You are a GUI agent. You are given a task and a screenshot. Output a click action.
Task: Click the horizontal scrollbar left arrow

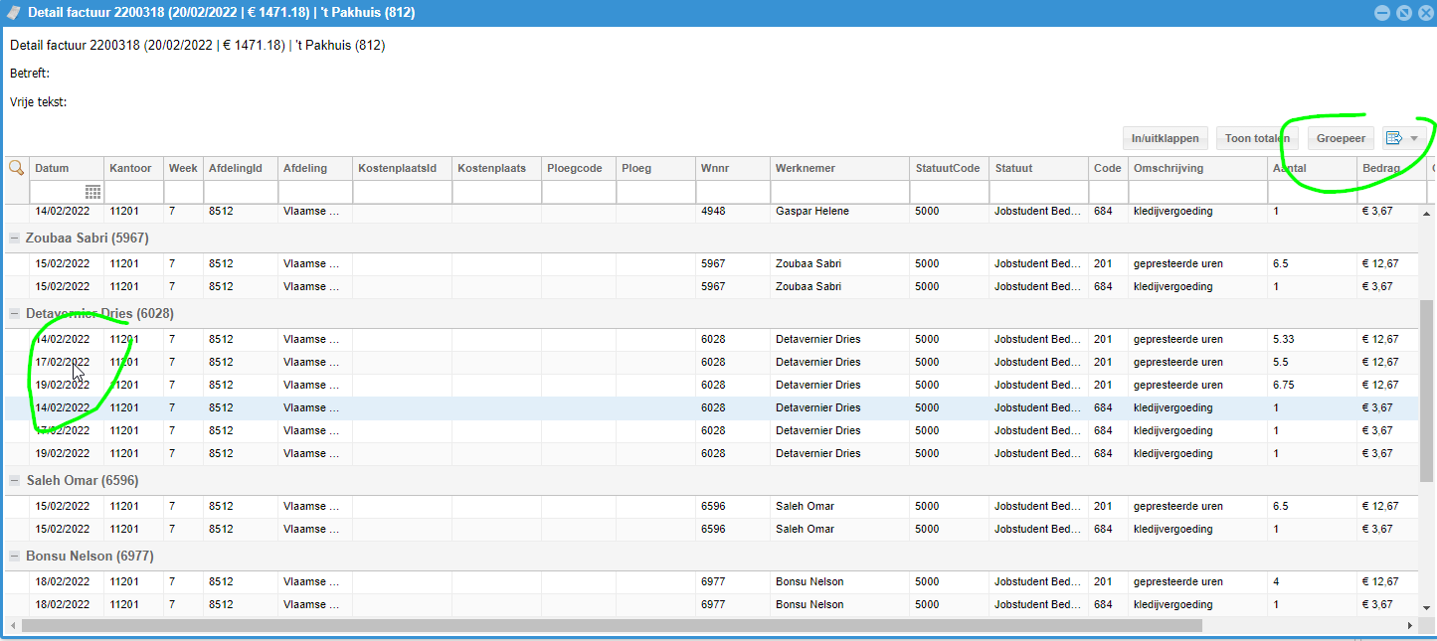click(x=13, y=626)
